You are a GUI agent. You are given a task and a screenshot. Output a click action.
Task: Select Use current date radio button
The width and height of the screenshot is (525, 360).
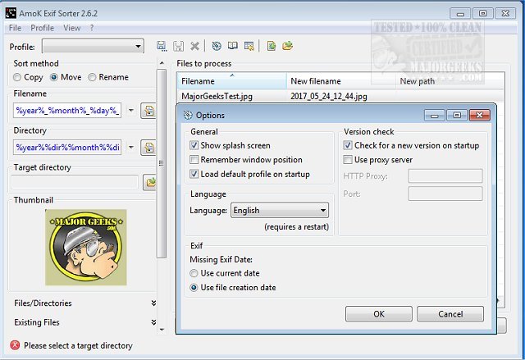tap(194, 273)
